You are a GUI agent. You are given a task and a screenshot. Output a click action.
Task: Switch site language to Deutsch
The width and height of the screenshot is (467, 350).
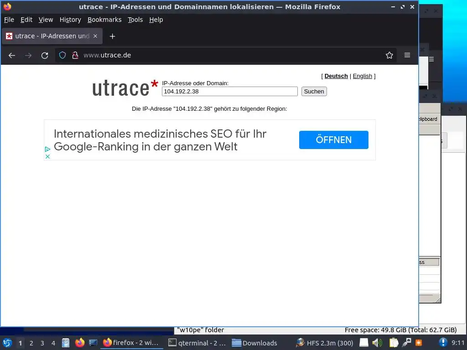point(336,76)
